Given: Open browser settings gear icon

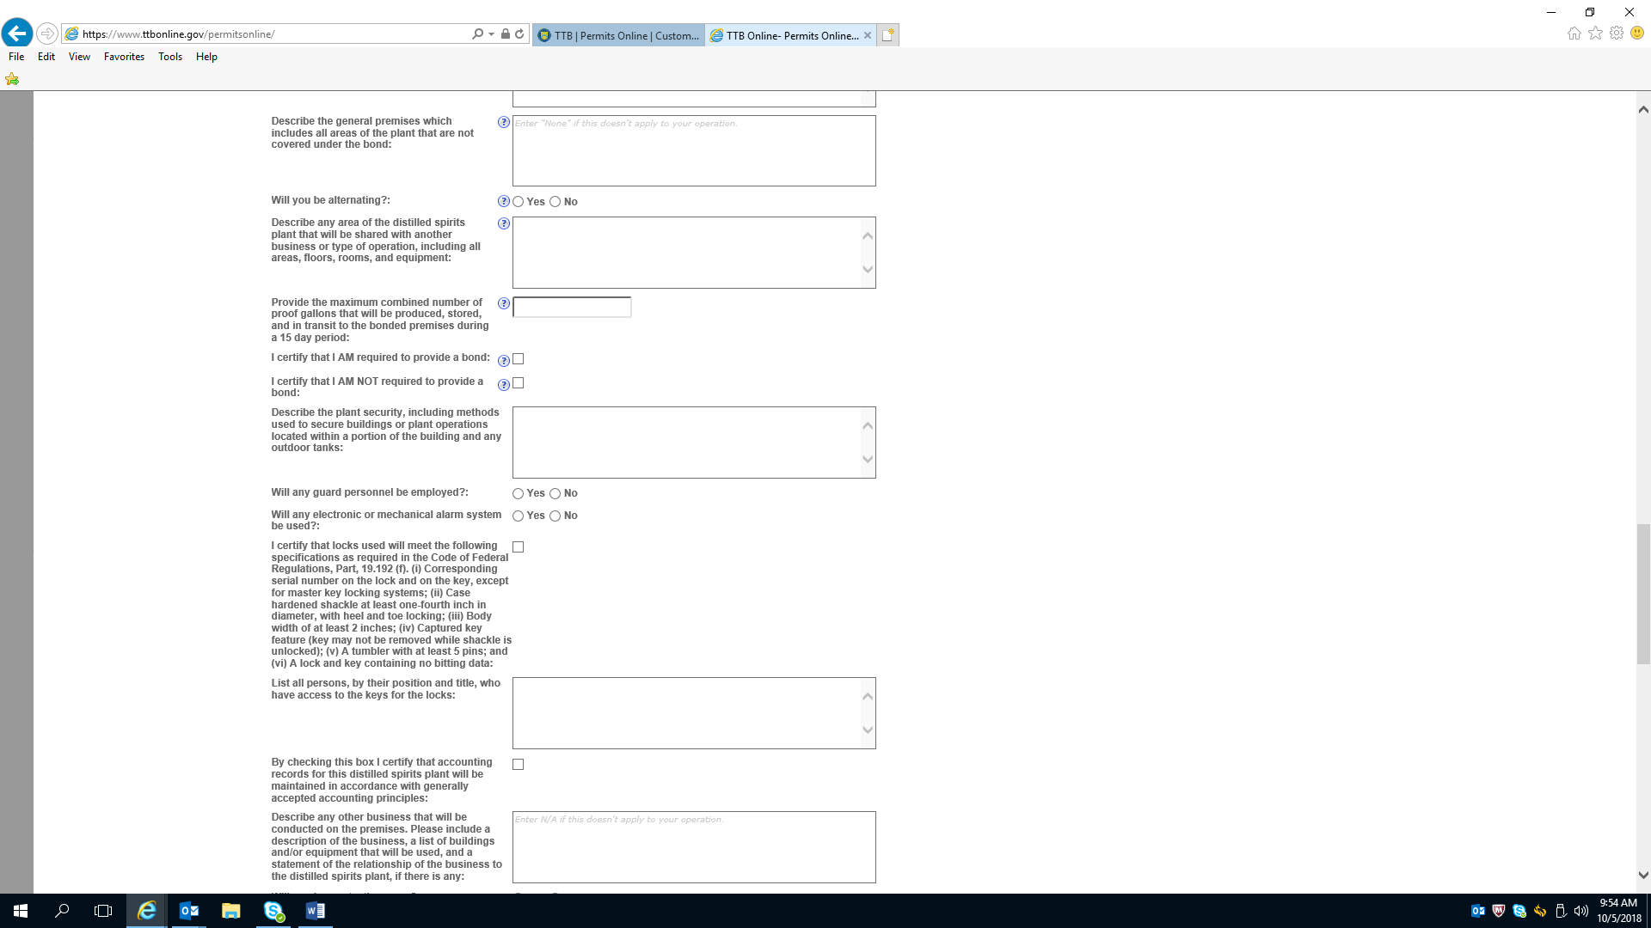Looking at the screenshot, I should [1617, 34].
